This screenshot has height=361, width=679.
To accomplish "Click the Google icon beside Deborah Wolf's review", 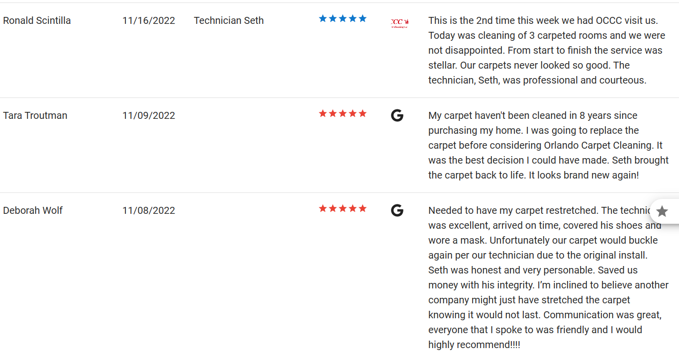I will (397, 210).
